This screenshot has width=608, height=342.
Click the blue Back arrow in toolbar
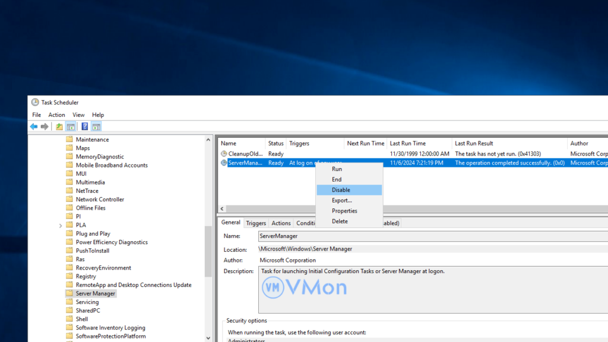point(34,126)
